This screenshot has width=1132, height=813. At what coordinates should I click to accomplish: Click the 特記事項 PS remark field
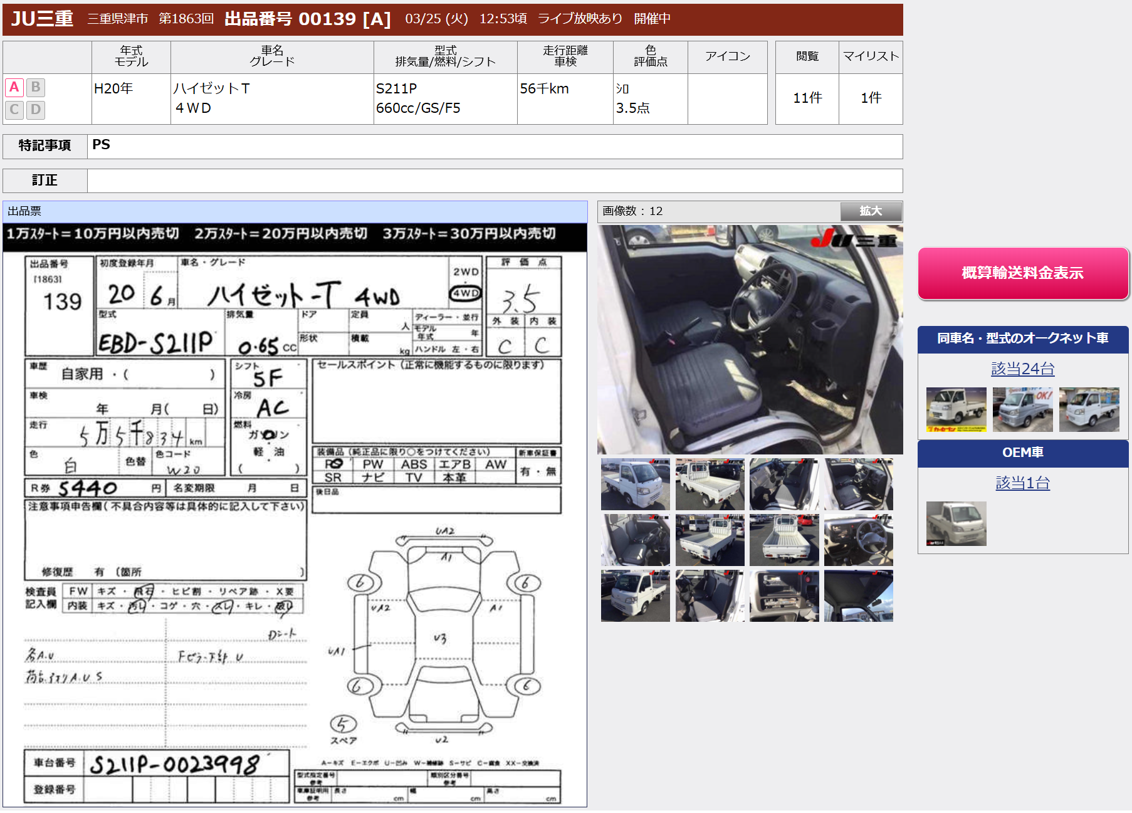pos(495,146)
